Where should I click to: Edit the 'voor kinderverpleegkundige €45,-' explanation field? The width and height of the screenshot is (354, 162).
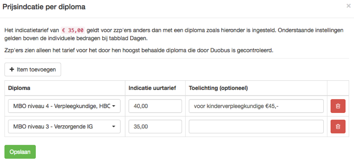coord(256,106)
